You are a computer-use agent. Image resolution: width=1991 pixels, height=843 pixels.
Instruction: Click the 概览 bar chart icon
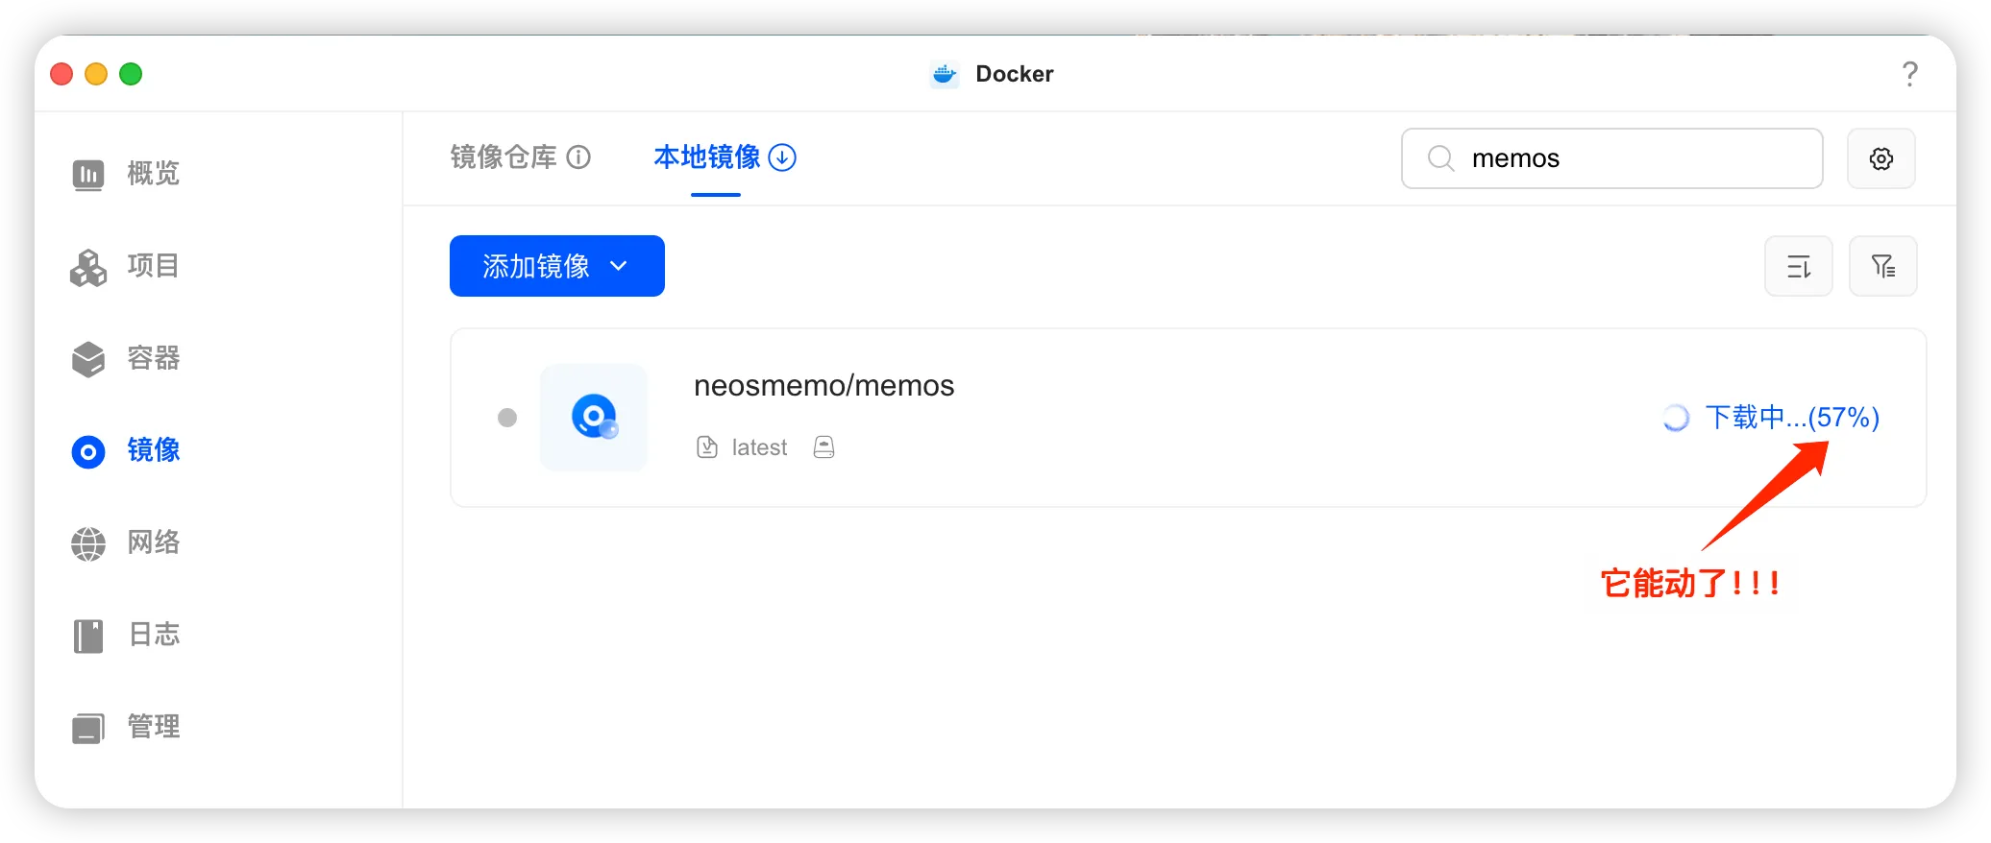tap(88, 175)
